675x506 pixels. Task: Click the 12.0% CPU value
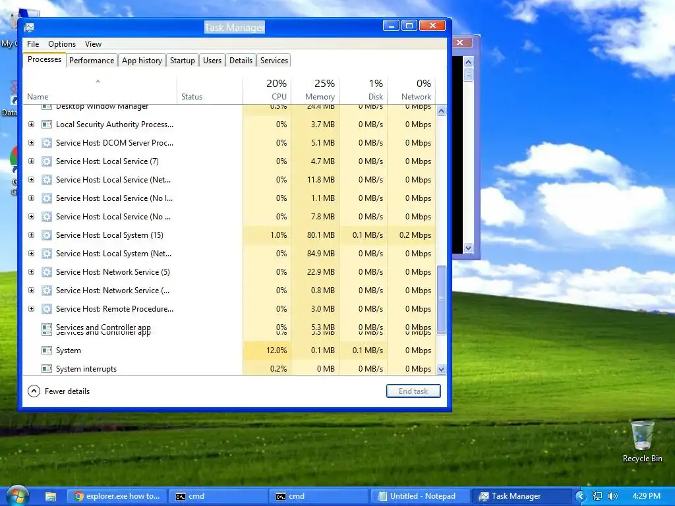[276, 351]
